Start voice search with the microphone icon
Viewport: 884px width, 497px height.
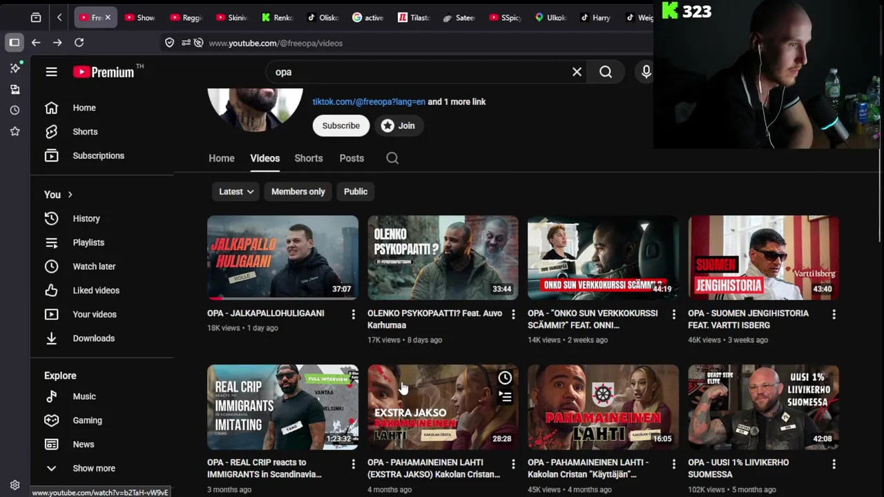[x=646, y=72]
